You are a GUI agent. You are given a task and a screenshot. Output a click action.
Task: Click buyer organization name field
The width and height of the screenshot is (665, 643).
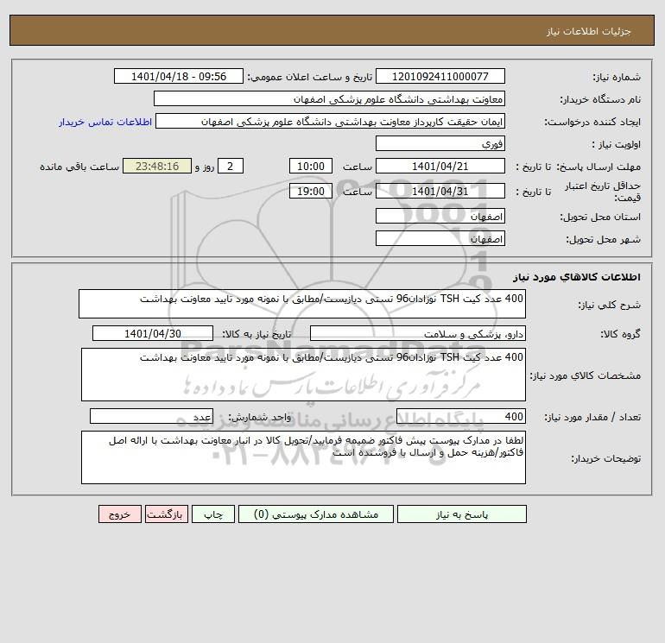[329, 98]
